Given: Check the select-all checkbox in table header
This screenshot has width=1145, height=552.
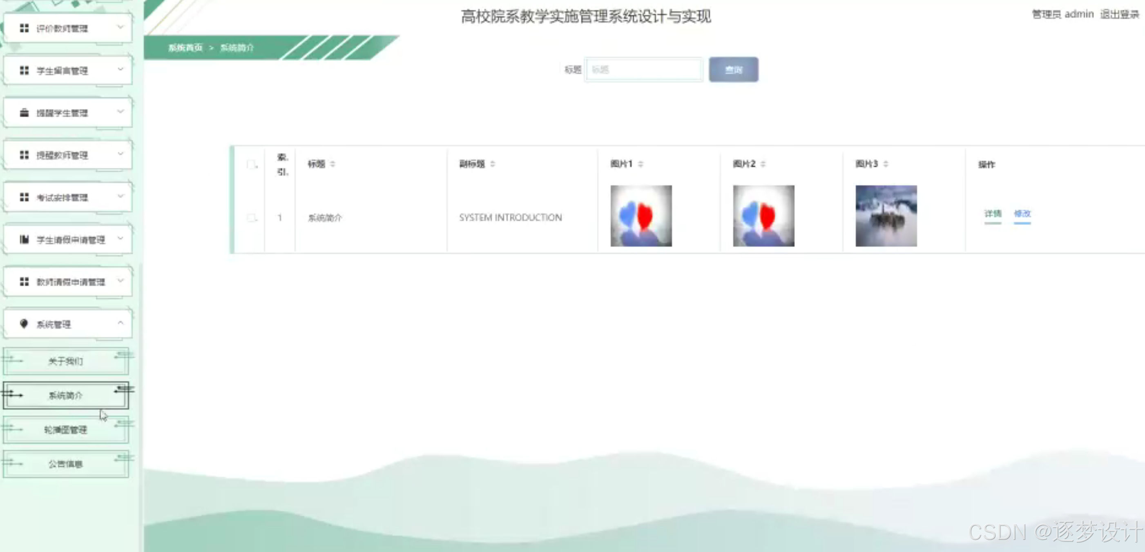Looking at the screenshot, I should pos(252,164).
